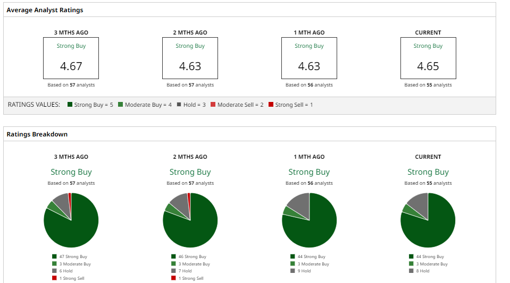The height and width of the screenshot is (283, 510).
Task: Click the 1 Strong Sell entry under 2 MTHS AGO
Action: (187, 278)
